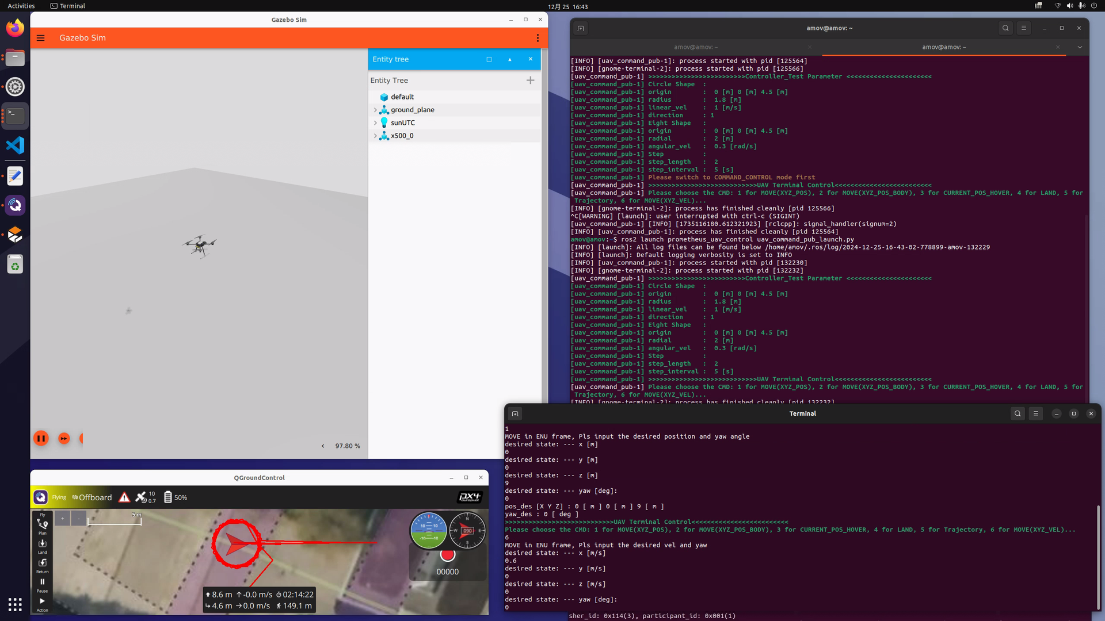
Task: Add an entity with the plus button
Action: [531, 80]
